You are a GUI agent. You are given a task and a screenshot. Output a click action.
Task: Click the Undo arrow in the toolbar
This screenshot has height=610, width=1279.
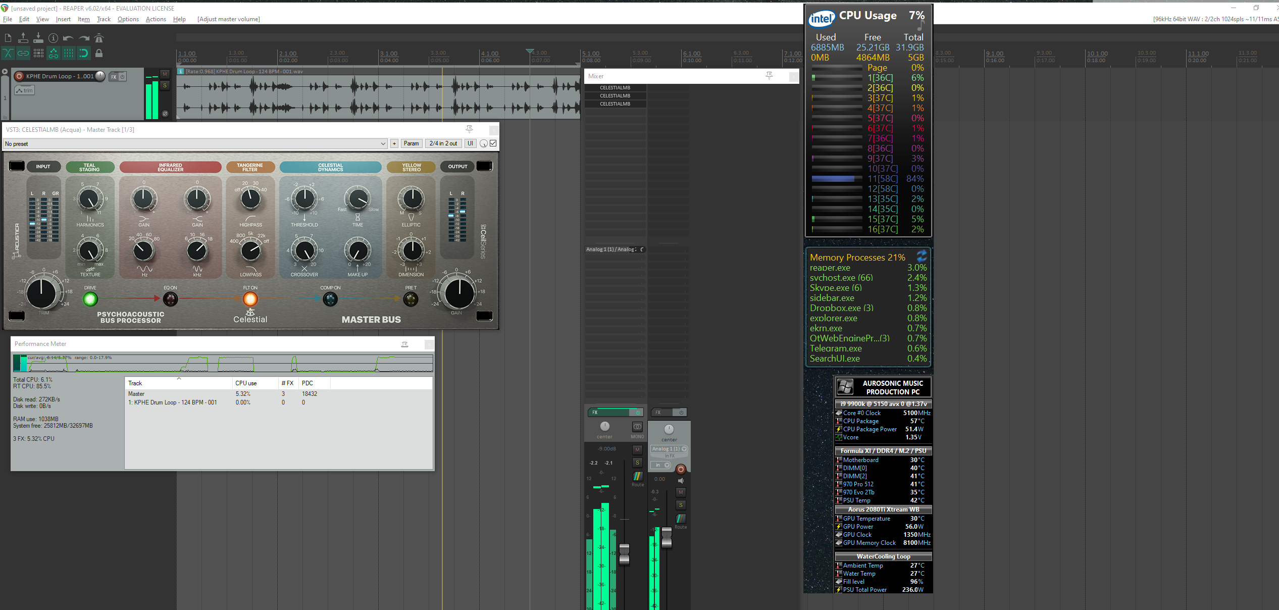point(69,38)
